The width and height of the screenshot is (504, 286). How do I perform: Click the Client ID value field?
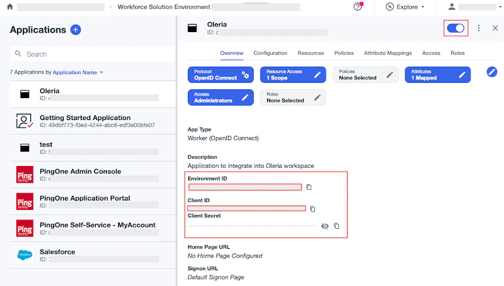click(x=246, y=209)
